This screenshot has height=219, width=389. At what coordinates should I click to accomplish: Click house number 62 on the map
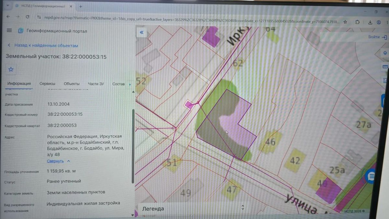pos(238,63)
